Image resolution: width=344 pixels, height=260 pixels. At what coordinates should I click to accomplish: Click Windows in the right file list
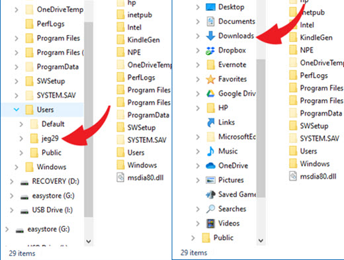(315, 163)
